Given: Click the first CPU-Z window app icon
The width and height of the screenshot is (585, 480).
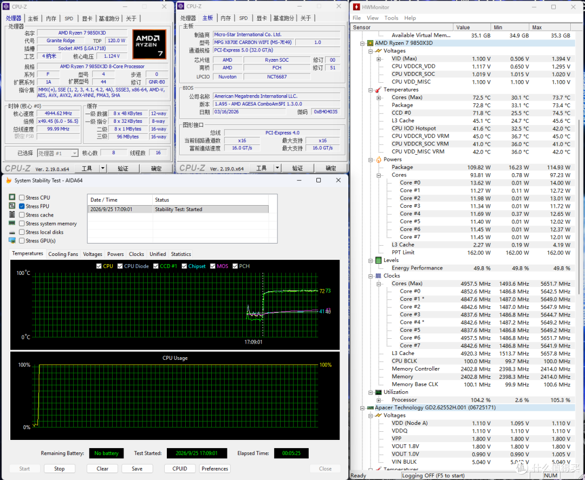Looking at the screenshot, I should [x=6, y=6].
